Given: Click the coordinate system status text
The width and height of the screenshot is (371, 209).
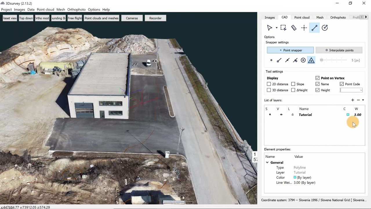Looking at the screenshot, I should [x=314, y=200].
